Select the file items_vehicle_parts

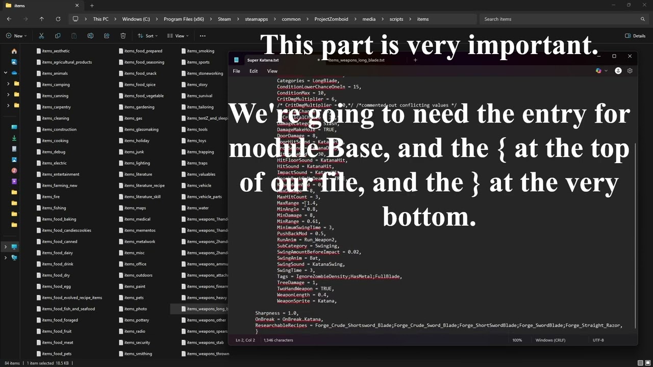pos(202,197)
